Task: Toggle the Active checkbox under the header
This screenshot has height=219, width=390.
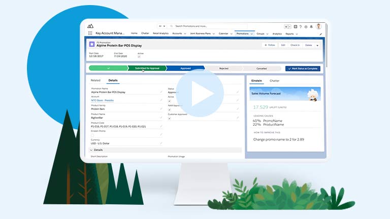Action: point(139,57)
